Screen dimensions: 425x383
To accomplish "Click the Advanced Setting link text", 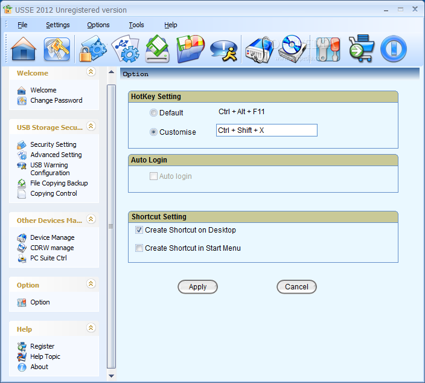I will [x=56, y=155].
